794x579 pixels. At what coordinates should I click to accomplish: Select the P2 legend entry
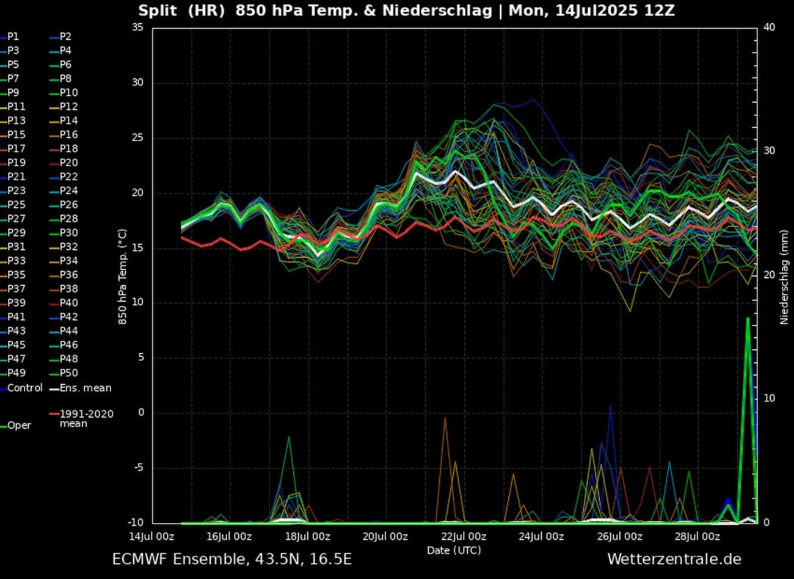point(65,37)
